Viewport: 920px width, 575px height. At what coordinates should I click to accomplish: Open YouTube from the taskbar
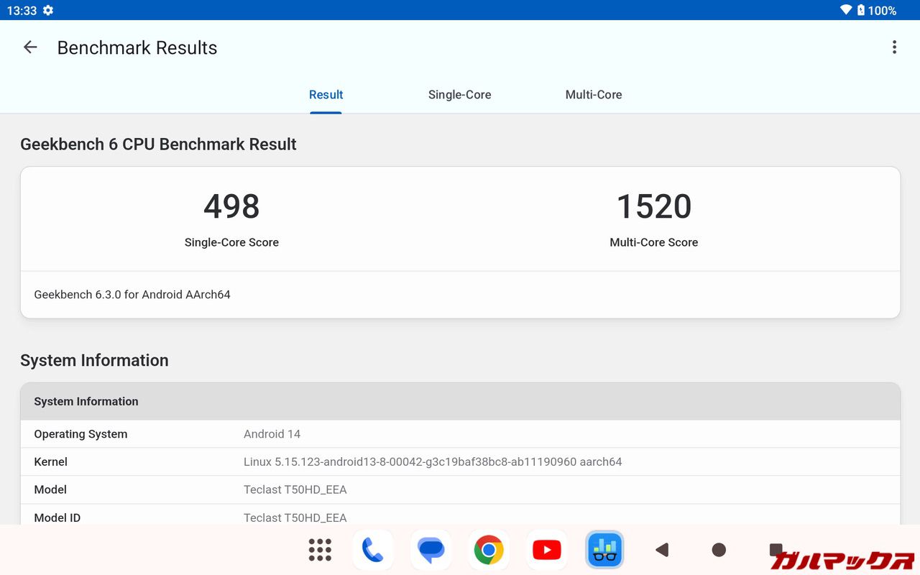pyautogui.click(x=546, y=550)
